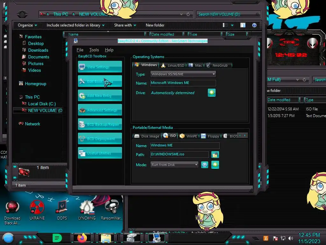The height and width of the screenshot is (245, 326).
Task: Switch to the NeoGrub tab
Action: 218,65
